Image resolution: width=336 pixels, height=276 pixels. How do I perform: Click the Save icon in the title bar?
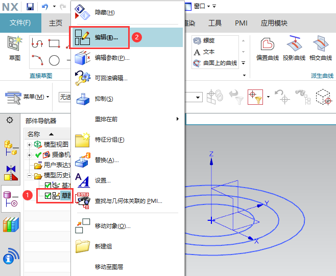[x=30, y=7]
